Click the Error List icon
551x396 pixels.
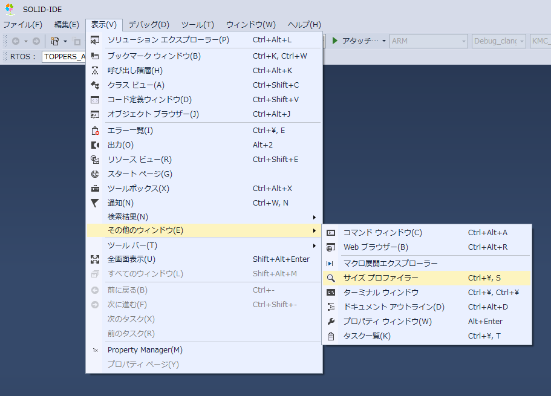(95, 131)
